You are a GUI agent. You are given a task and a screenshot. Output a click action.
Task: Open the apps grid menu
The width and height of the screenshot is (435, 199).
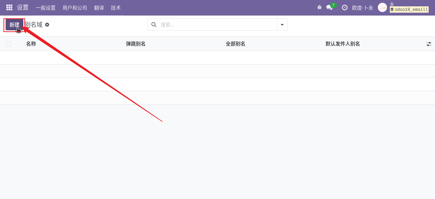point(9,7)
